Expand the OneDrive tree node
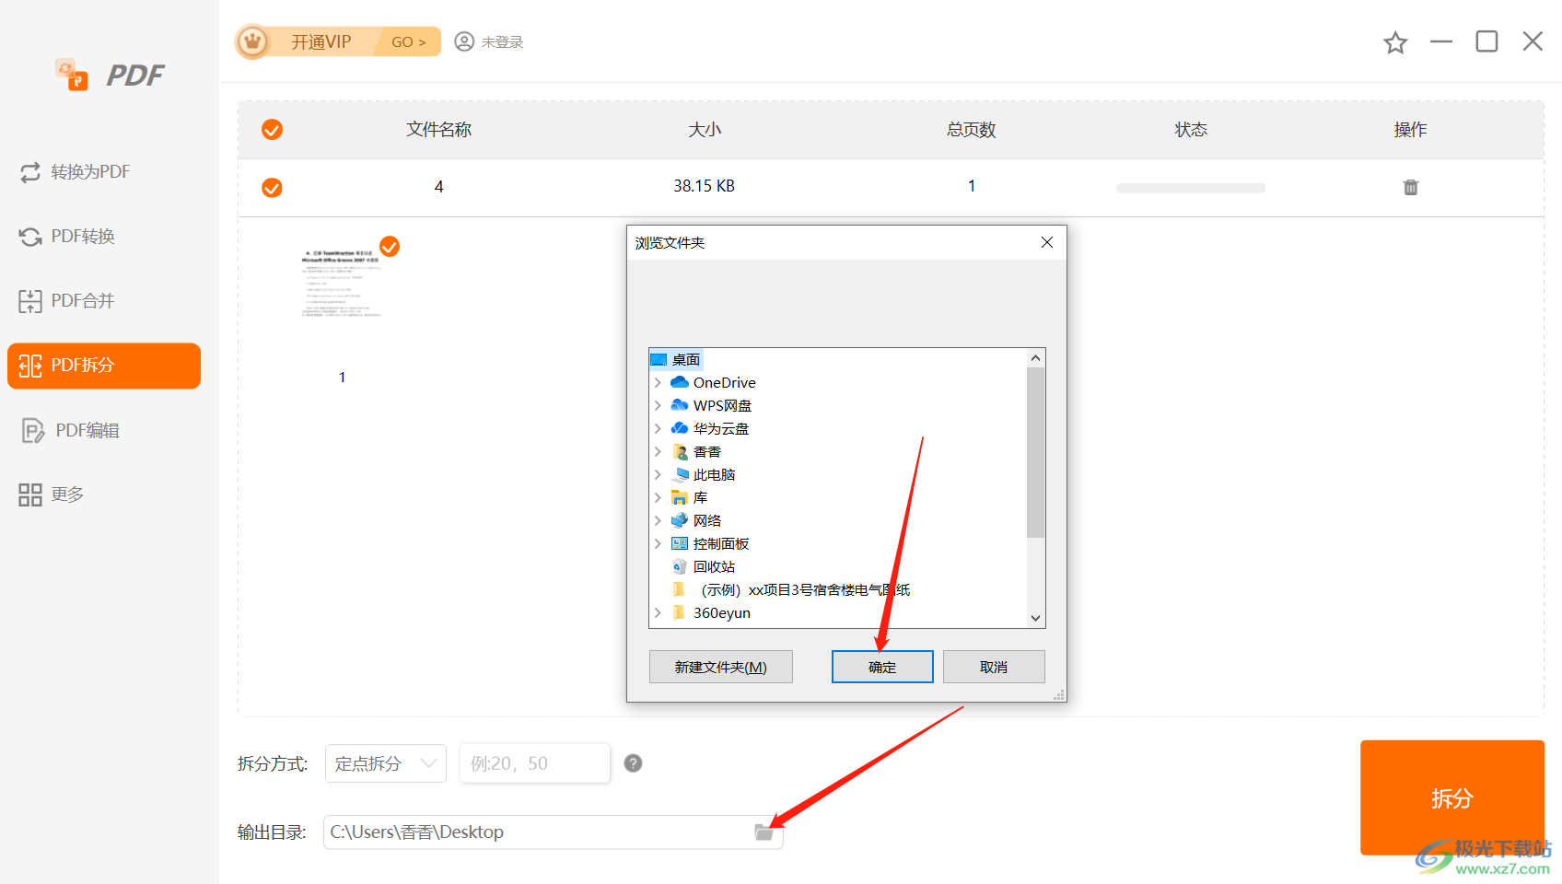The height and width of the screenshot is (884, 1562). coord(658,382)
